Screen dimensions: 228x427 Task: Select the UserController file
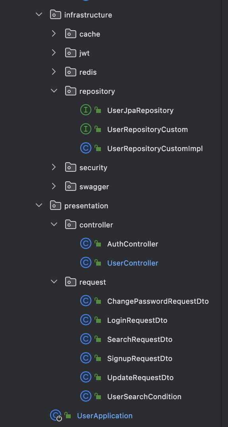[x=133, y=263]
